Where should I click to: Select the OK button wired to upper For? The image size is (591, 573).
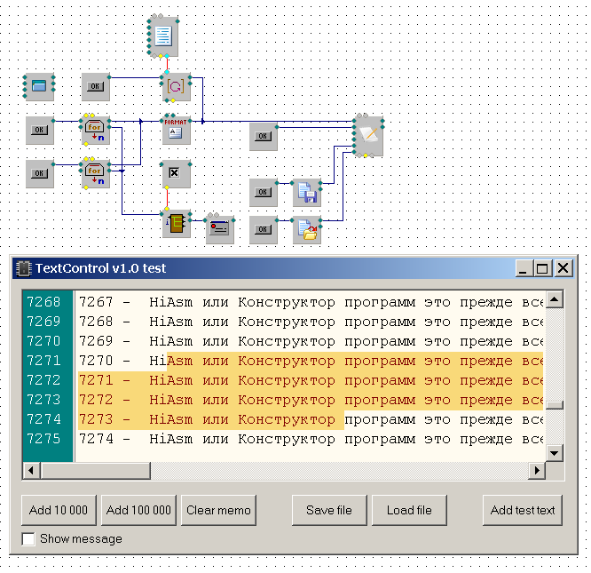[x=40, y=130]
